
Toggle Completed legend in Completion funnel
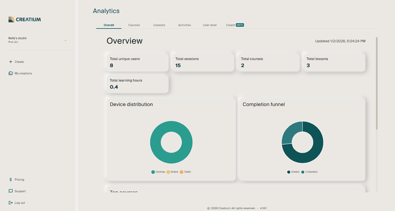click(x=310, y=172)
